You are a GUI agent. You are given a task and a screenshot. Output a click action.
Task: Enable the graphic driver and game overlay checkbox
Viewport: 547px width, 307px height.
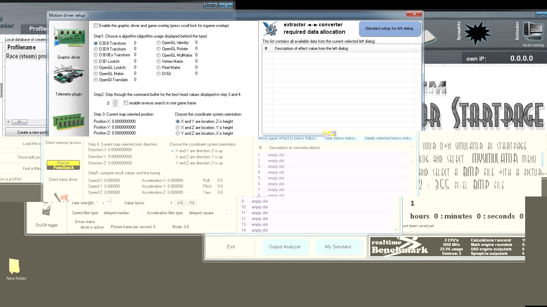click(96, 26)
